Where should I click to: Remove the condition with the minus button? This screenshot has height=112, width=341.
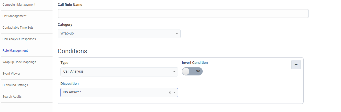296,65
